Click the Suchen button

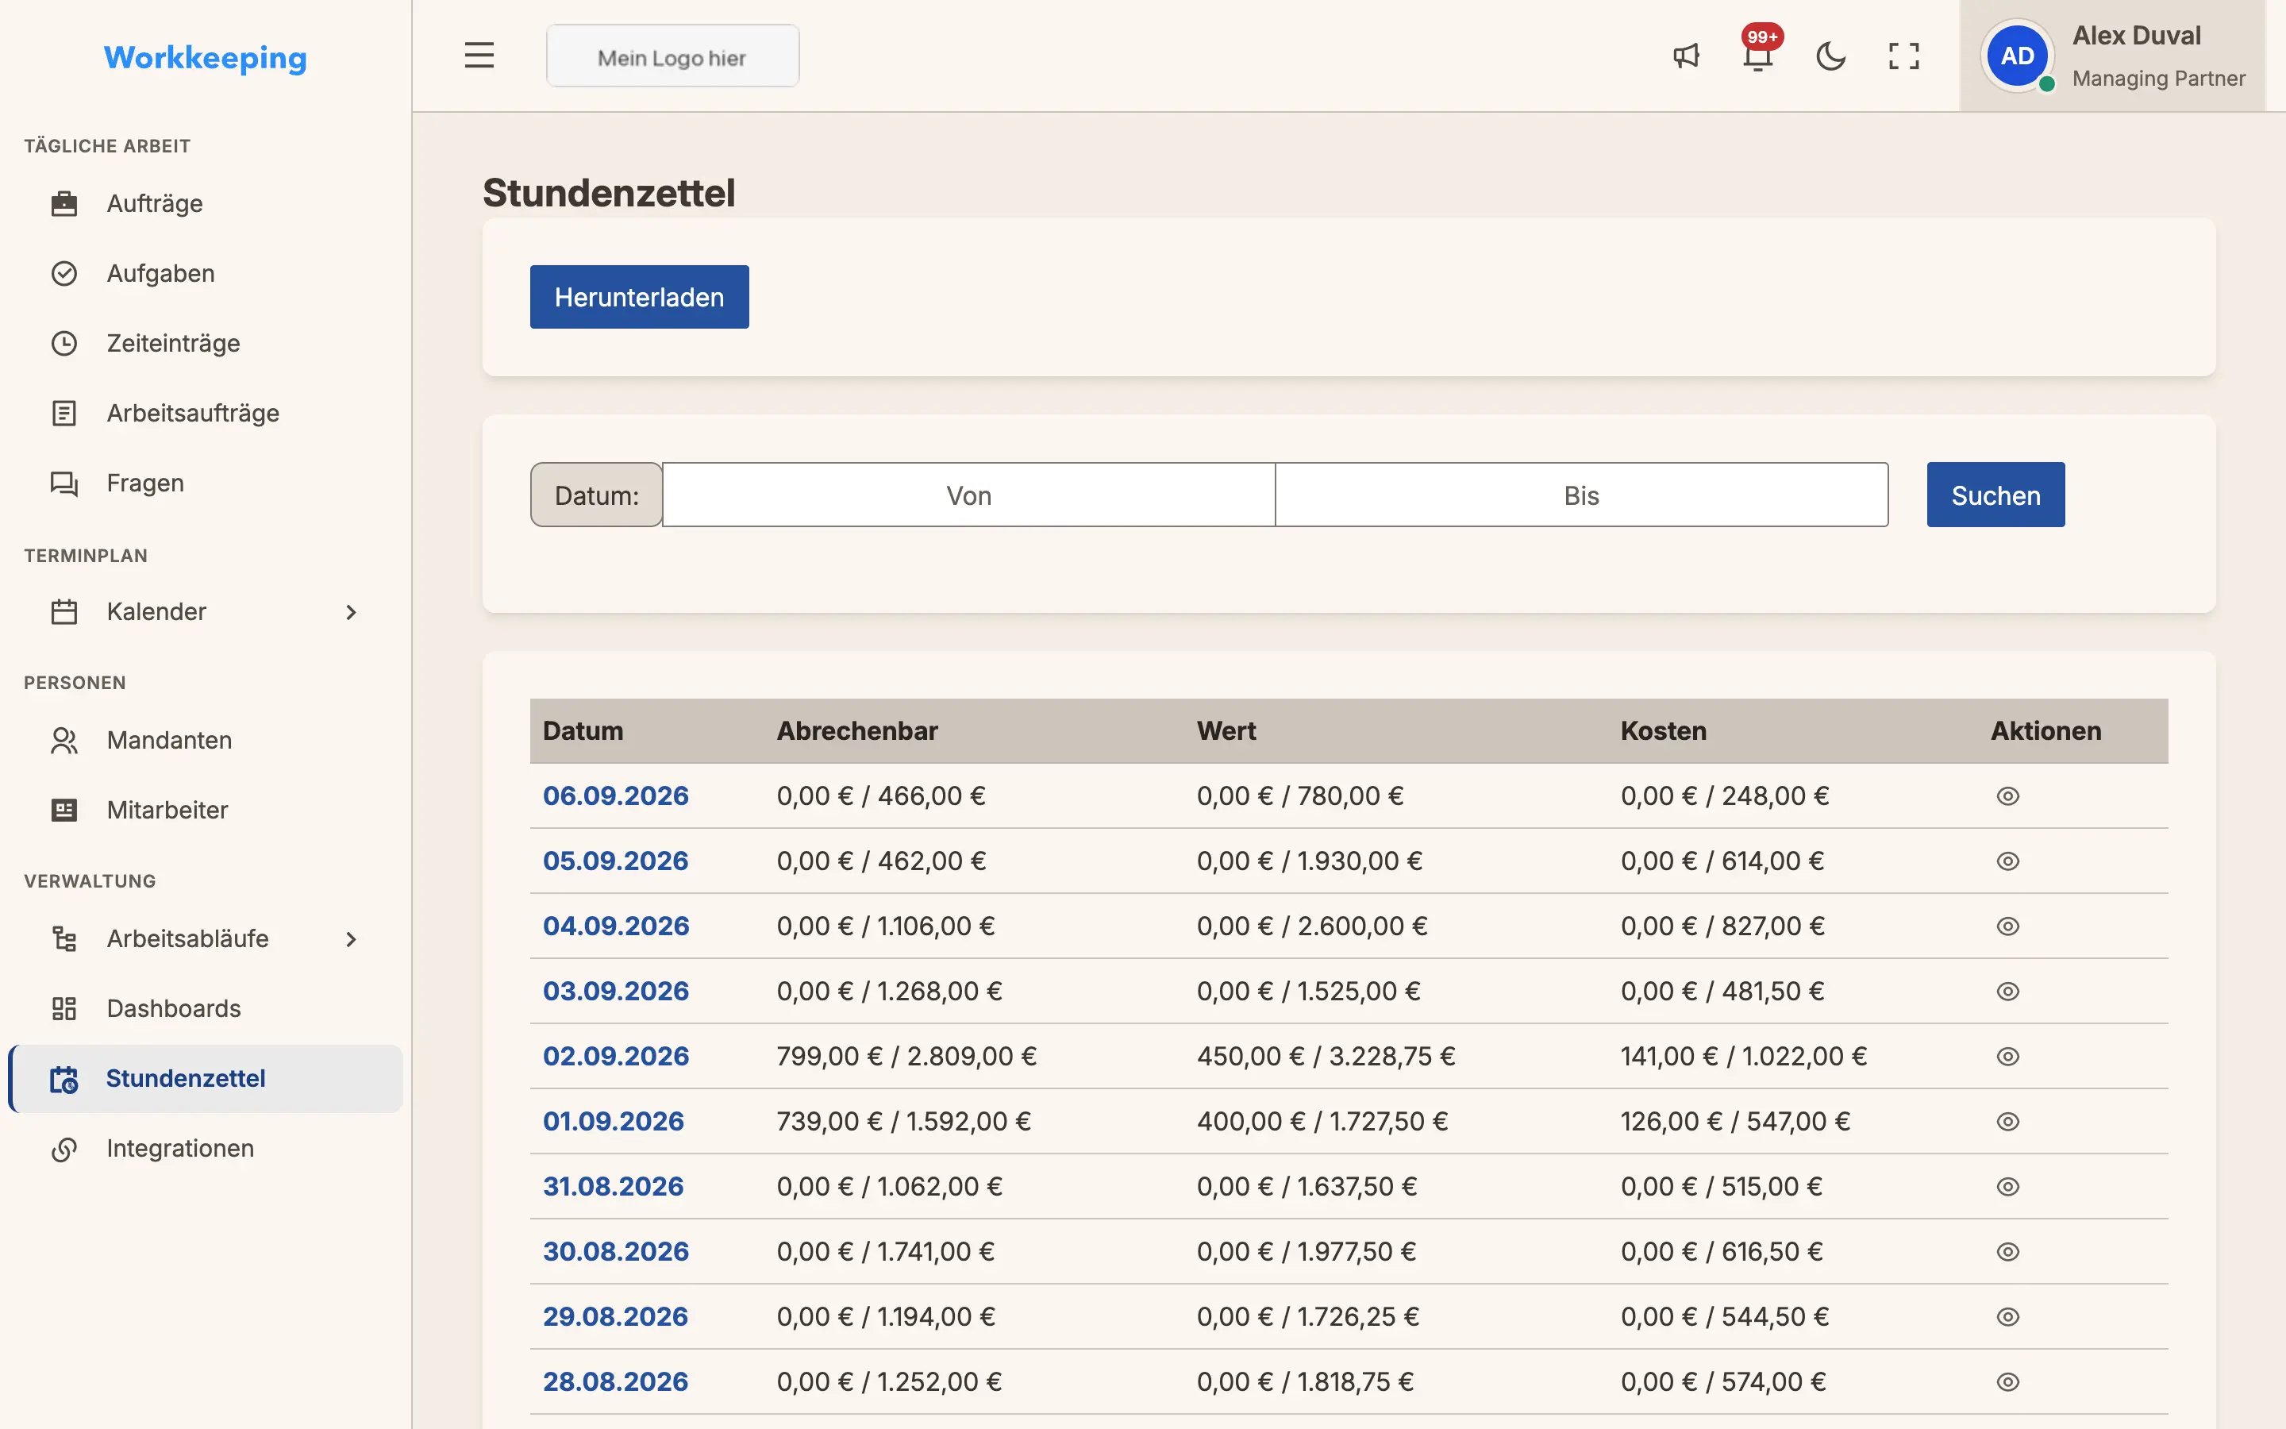(1995, 495)
